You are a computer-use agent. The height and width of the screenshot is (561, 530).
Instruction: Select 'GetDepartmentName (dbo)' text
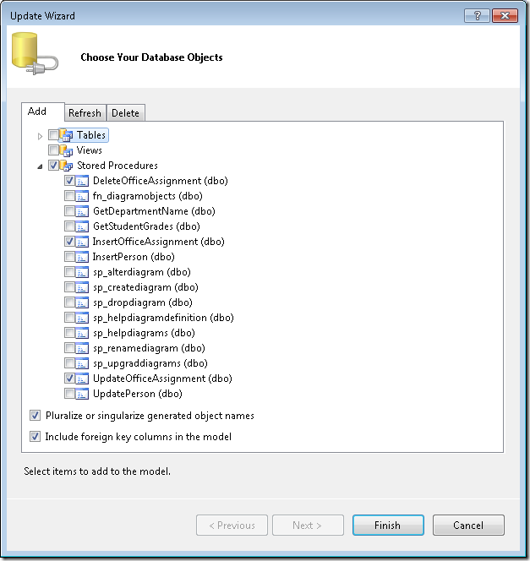pos(154,211)
